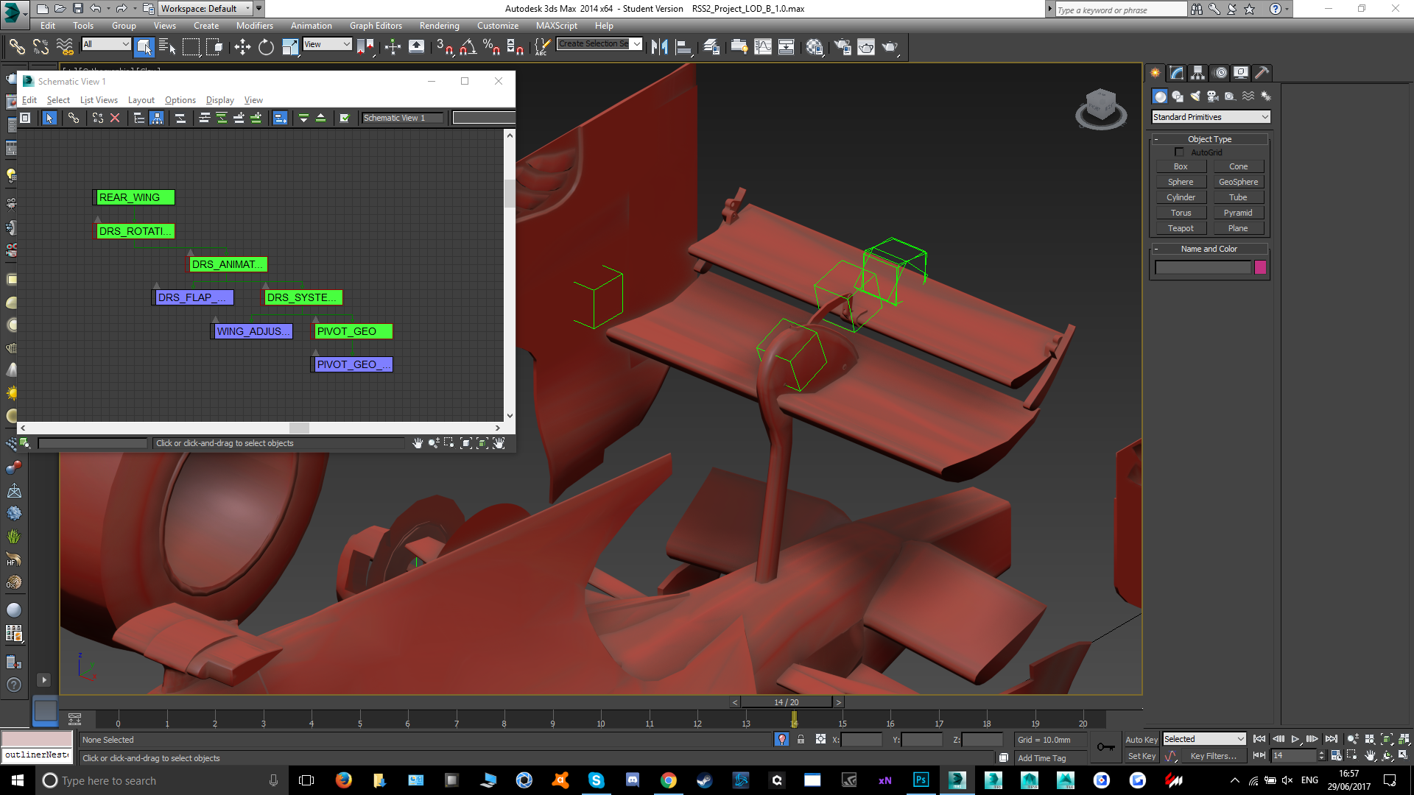Click the X coordinate input field
The image size is (1414, 795).
[861, 740]
